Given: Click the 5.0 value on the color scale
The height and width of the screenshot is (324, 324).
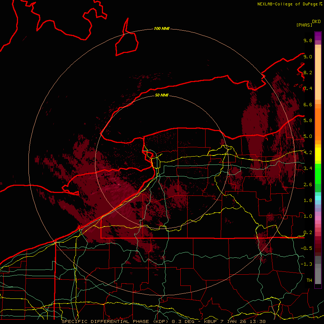Looking at the screenshot, I should point(308,136).
